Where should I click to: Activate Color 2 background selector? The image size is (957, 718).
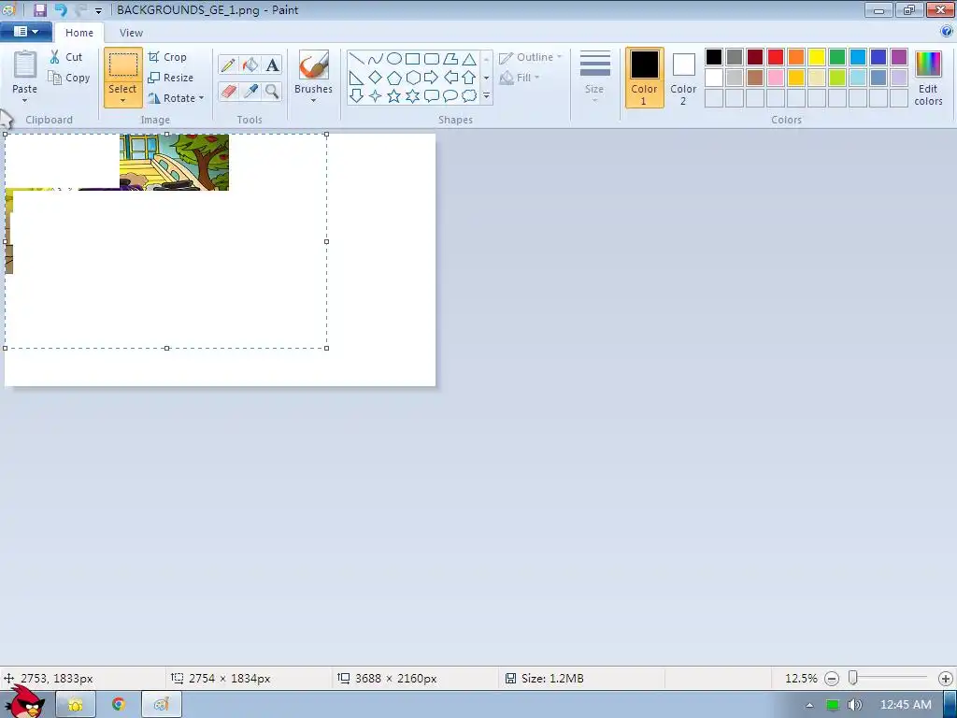pos(683,78)
